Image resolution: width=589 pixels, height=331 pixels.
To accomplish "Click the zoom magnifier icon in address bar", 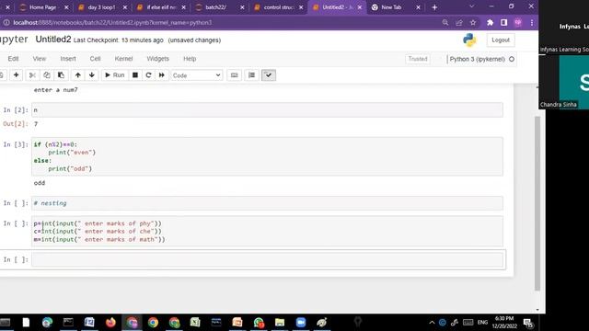I will (445, 22).
